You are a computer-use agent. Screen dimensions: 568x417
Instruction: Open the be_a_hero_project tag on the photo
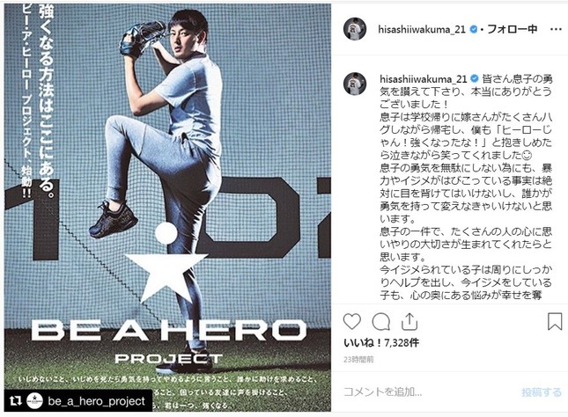[96, 401]
